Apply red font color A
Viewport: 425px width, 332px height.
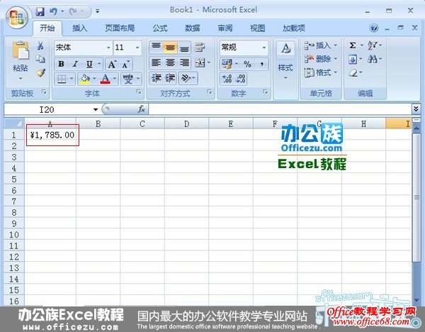pyautogui.click(x=105, y=79)
